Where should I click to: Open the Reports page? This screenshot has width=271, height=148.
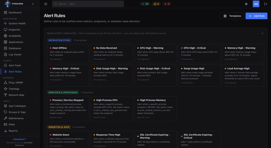tap(20, 131)
